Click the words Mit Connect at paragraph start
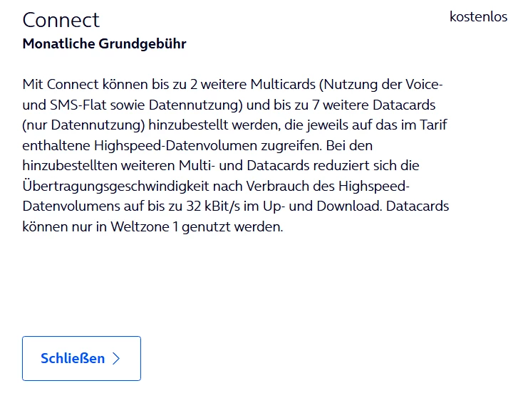Image resolution: width=523 pixels, height=393 pixels. click(61, 84)
